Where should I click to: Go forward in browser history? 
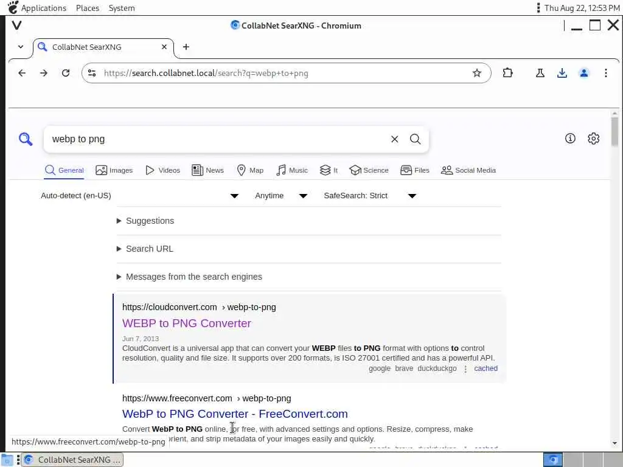click(44, 73)
